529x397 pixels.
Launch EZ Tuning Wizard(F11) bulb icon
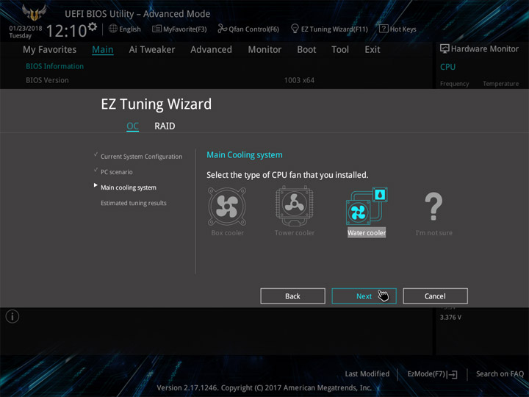coord(295,29)
